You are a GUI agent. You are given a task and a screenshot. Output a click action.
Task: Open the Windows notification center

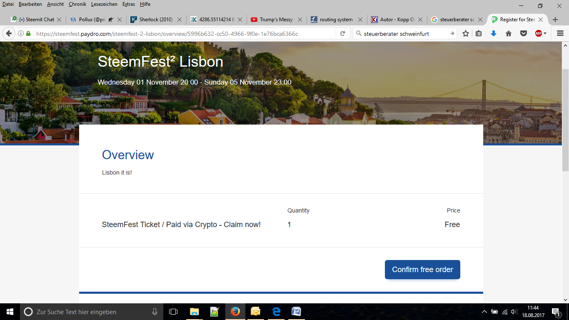[555, 312]
